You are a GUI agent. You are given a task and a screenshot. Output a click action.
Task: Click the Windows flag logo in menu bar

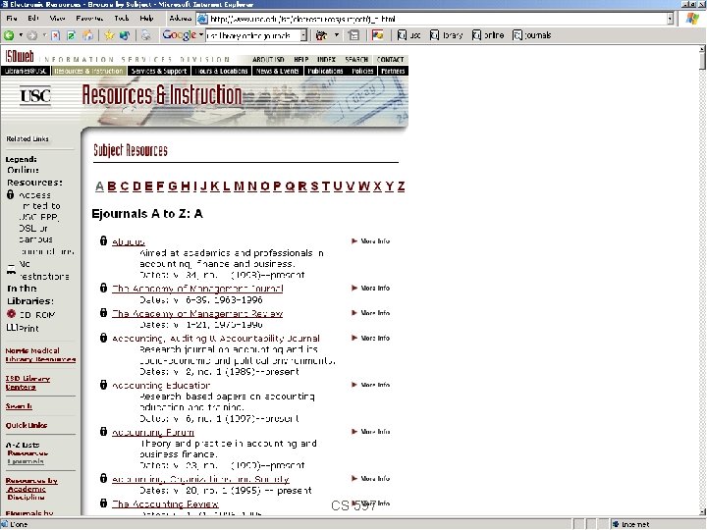pos(692,19)
